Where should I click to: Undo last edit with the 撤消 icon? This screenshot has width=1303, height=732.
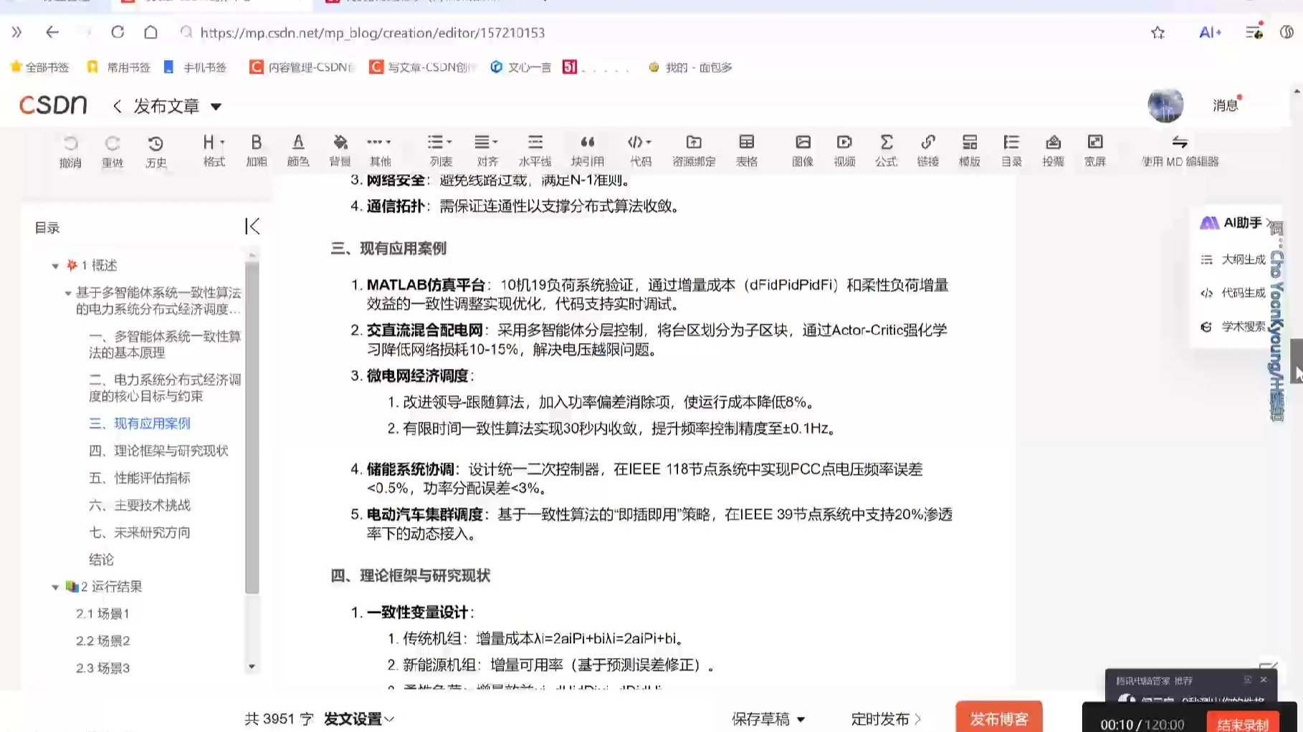click(x=70, y=149)
